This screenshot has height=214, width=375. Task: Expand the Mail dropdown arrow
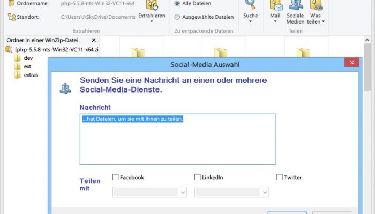(275, 21)
